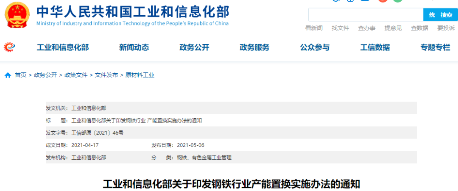Switch to the 新闻动态 navigation item
The height and width of the screenshot is (191, 458).
[134, 47]
